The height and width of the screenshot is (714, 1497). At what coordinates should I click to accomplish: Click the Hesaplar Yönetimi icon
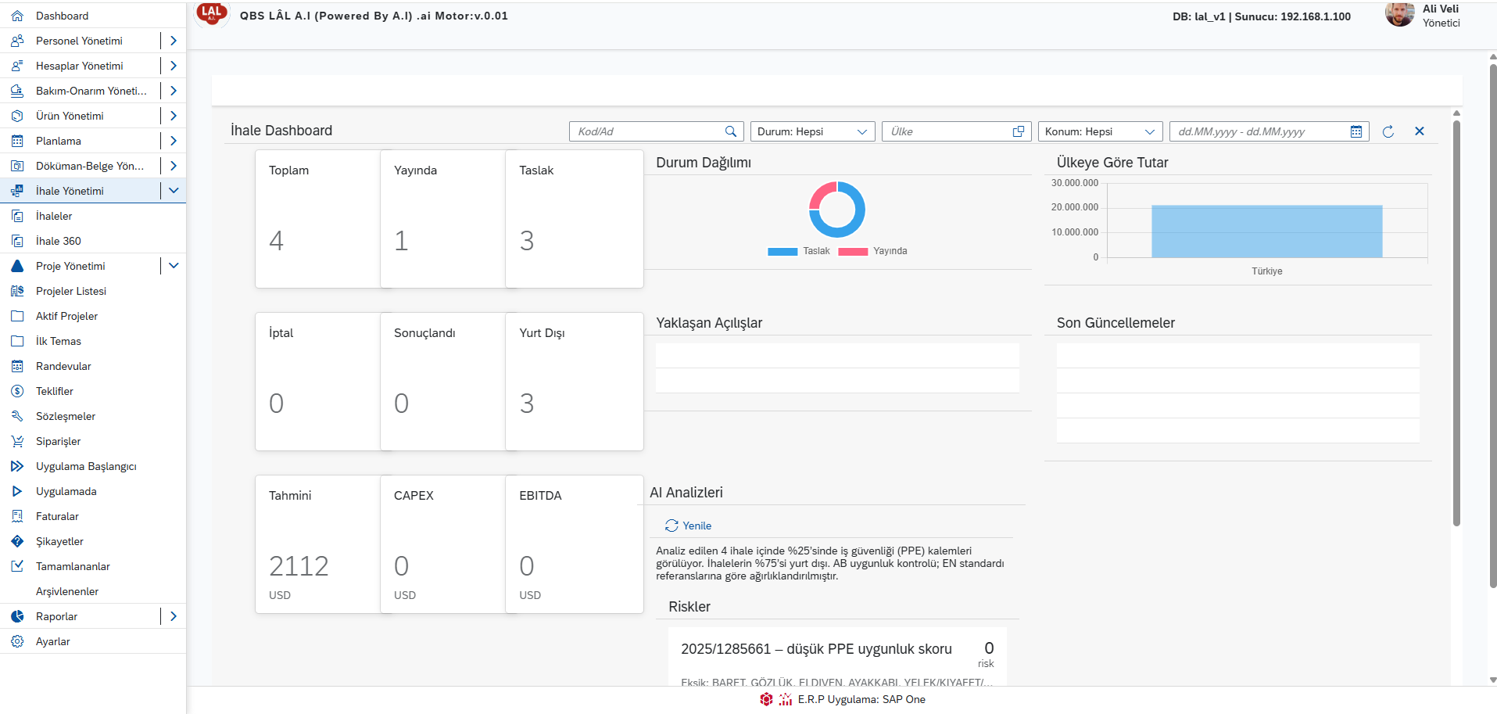tap(17, 66)
